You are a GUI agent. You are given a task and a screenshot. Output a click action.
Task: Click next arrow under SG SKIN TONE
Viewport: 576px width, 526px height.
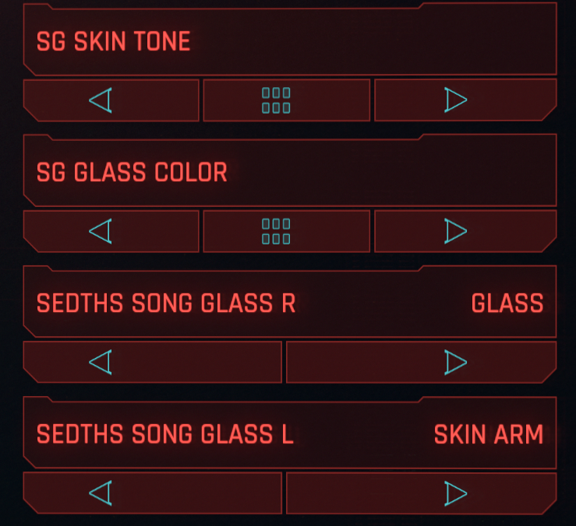(455, 100)
